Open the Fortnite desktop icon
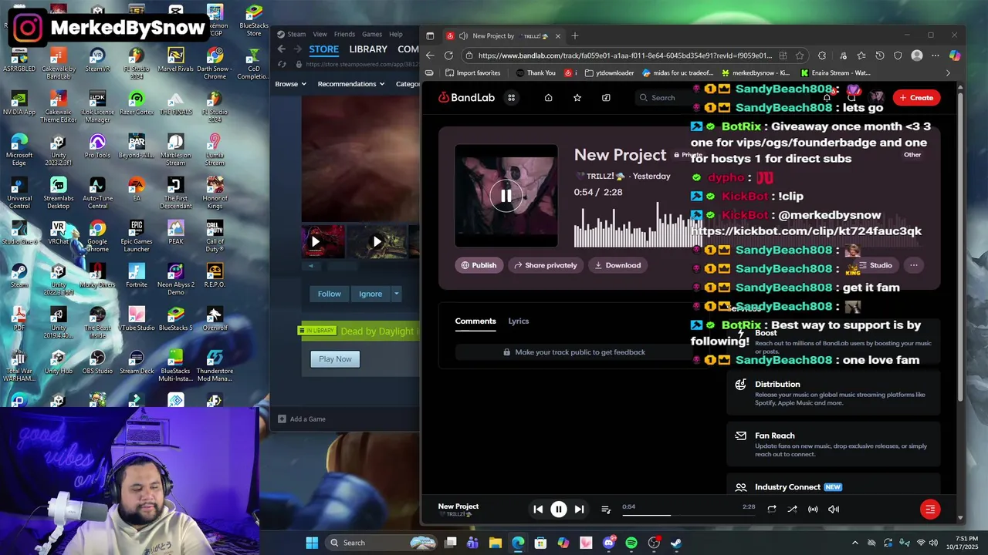The width and height of the screenshot is (988, 555). coord(137,275)
